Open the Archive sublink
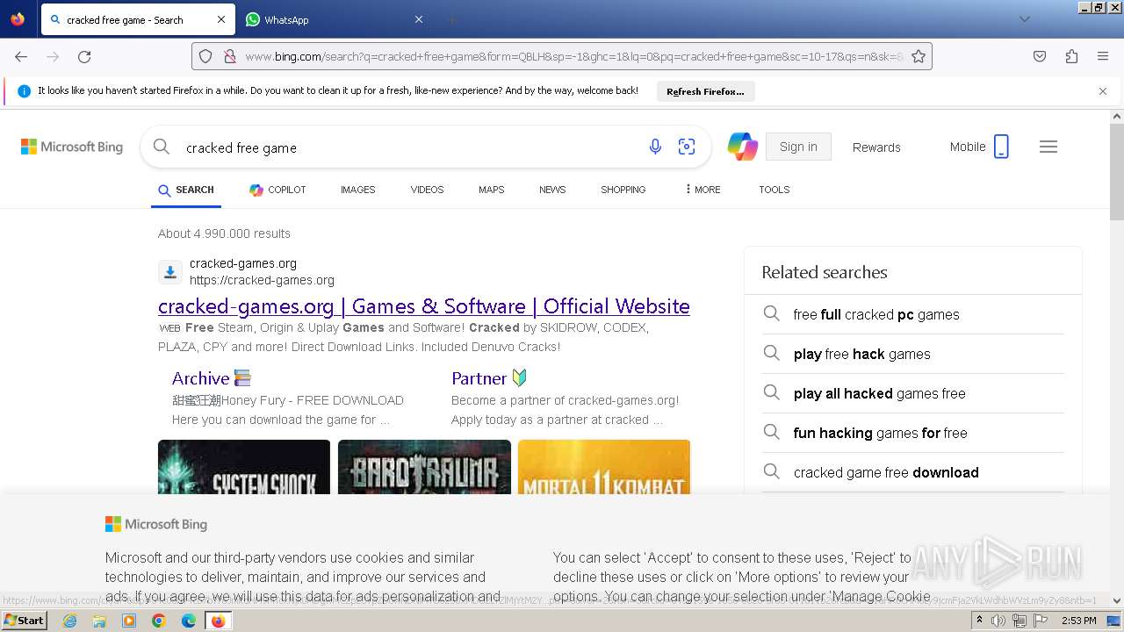 click(x=212, y=378)
